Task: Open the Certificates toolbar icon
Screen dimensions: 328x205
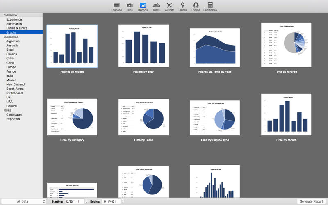Action: (x=210, y=5)
